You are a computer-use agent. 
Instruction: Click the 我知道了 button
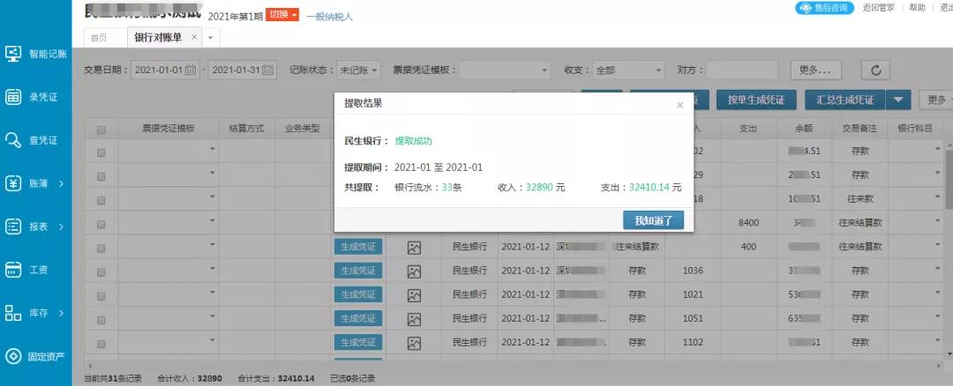pyautogui.click(x=653, y=220)
